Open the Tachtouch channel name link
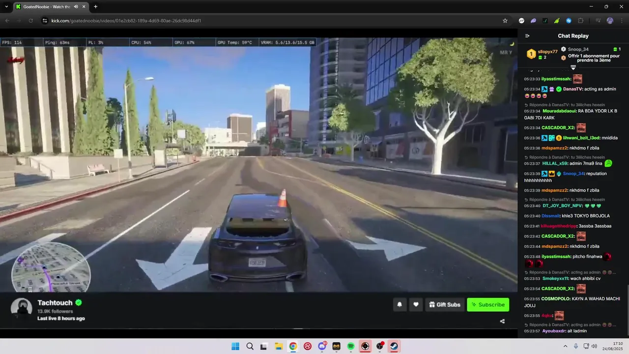The height and width of the screenshot is (354, 629). coord(55,303)
